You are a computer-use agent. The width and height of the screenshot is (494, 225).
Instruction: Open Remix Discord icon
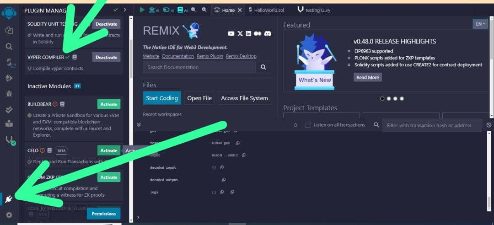(268, 33)
